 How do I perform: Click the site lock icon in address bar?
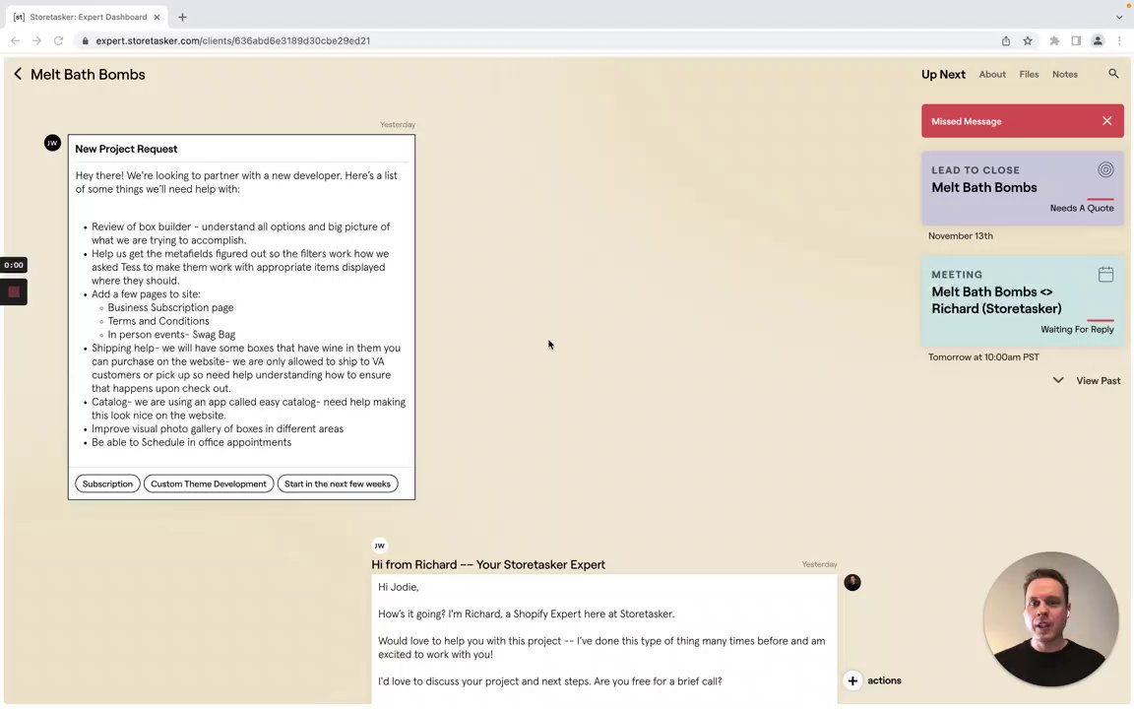tap(86, 40)
